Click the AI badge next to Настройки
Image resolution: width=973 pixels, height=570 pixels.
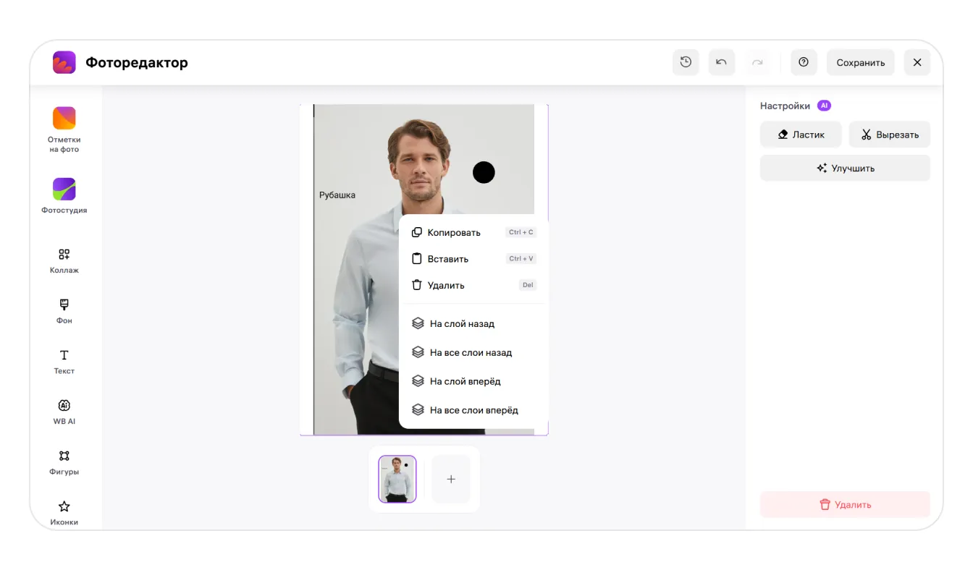(x=824, y=106)
